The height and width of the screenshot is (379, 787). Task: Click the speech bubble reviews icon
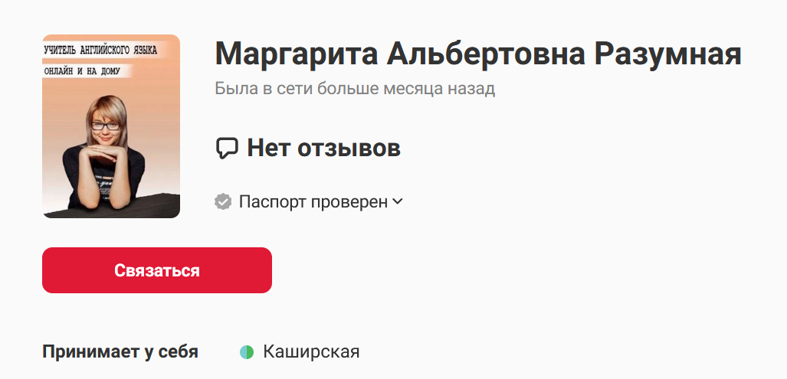point(226,149)
